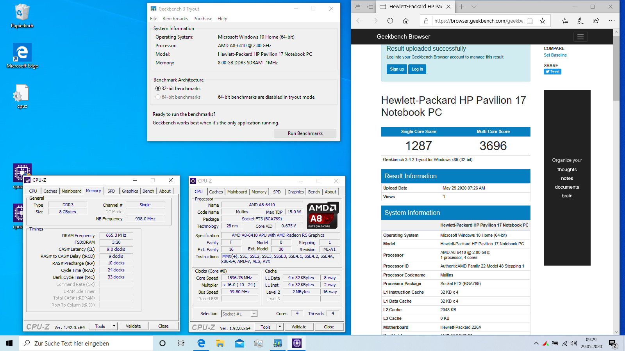Click the organize your thoughts ad banner
Image resolution: width=625 pixels, height=351 pixels.
[x=567, y=178]
